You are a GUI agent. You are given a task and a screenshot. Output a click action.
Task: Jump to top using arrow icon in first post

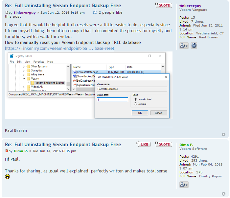[223, 134]
